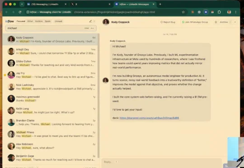This screenshot has height=168, width=244.
Task: Reload the page with the refresh icon
Action: pyautogui.click(x=20, y=12)
